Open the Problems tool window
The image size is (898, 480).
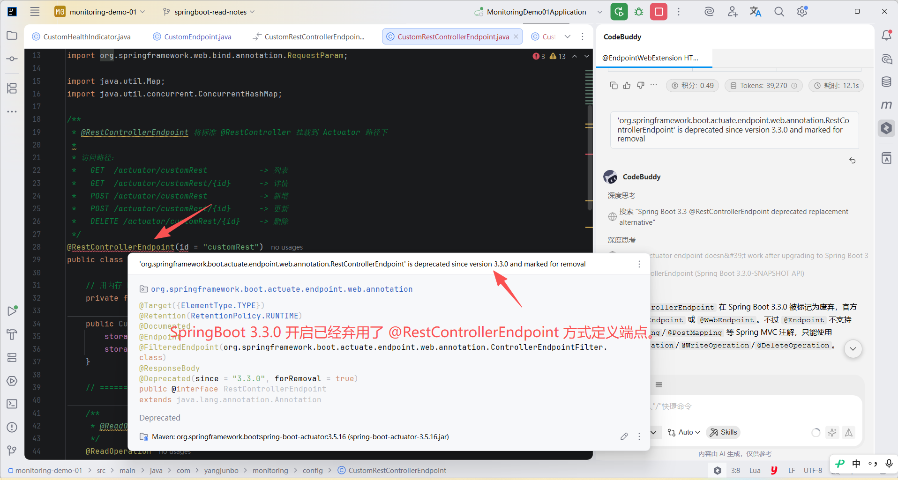click(12, 427)
